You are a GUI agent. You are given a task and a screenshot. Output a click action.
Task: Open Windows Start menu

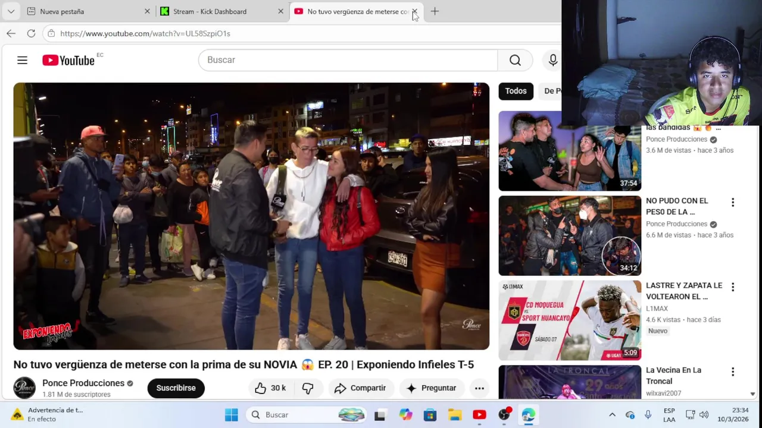(x=232, y=415)
